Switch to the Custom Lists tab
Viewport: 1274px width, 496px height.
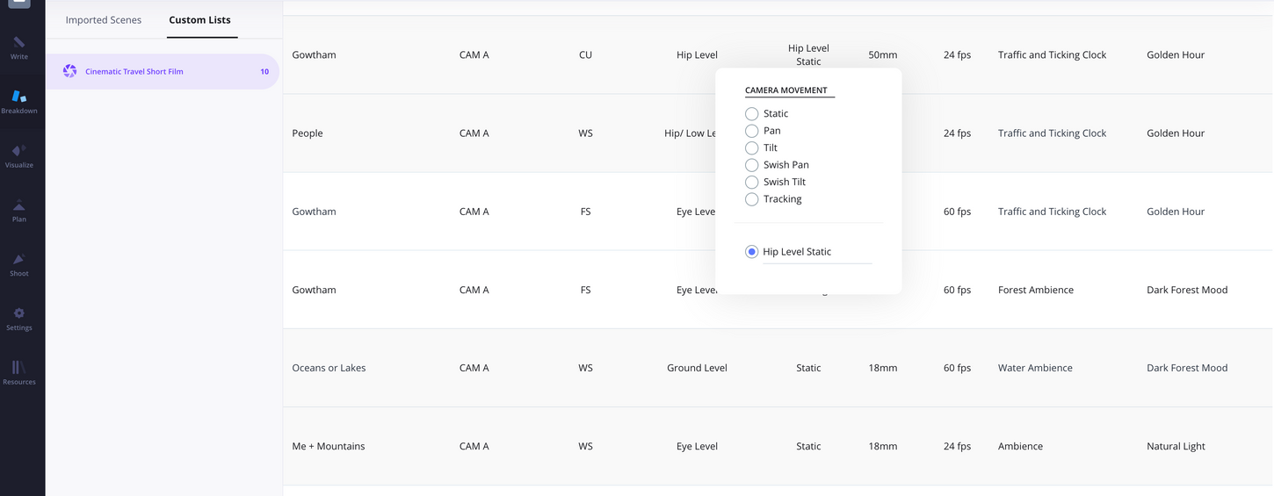click(199, 20)
